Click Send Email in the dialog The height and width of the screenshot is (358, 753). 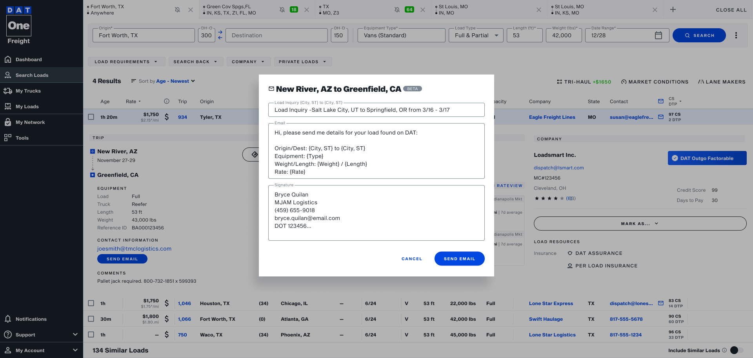pyautogui.click(x=459, y=258)
